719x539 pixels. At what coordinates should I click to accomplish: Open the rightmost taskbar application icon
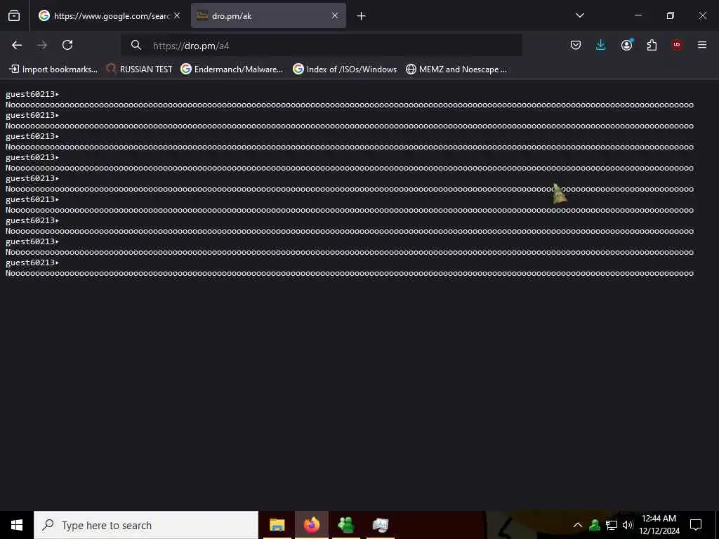(380, 525)
